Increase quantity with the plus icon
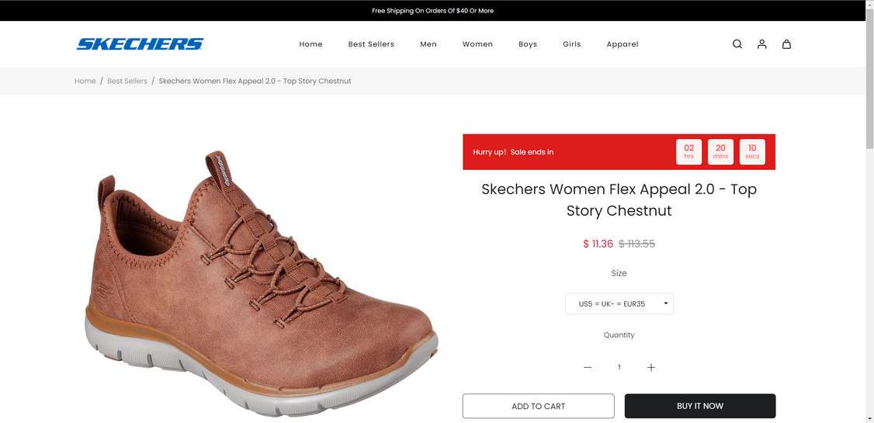874x423 pixels. 651,367
